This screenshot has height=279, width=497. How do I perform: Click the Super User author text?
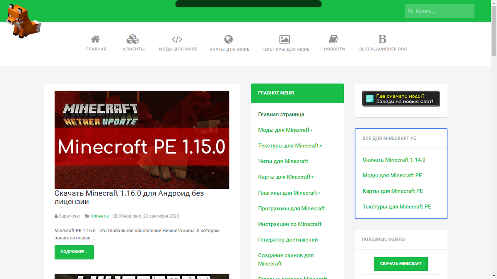point(70,216)
